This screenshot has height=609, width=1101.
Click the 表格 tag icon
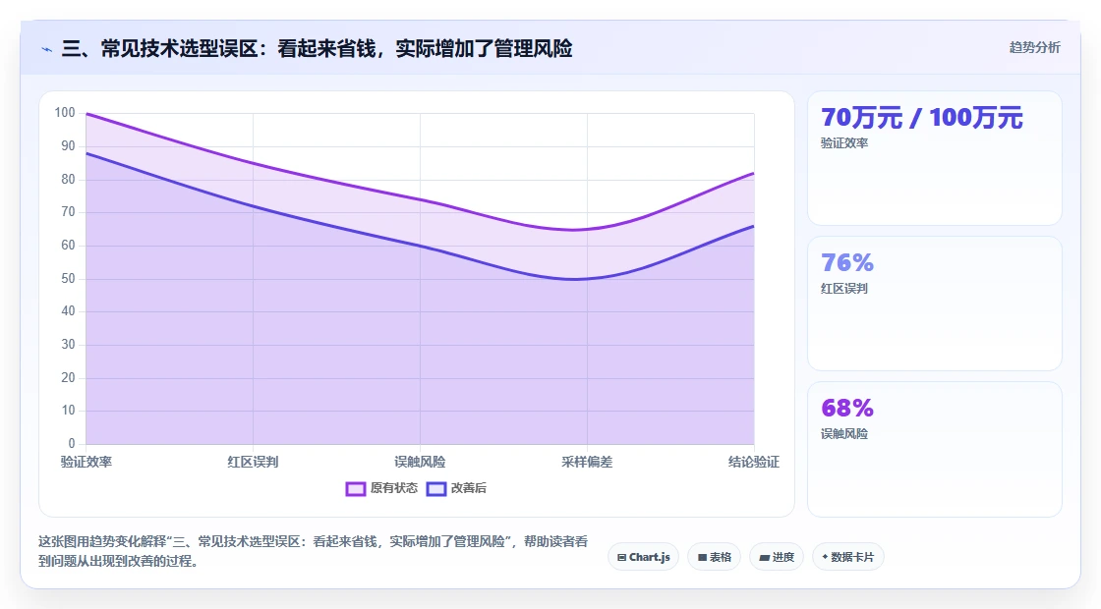[702, 557]
